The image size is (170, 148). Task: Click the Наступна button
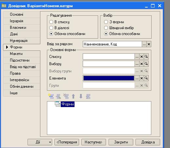(x=94, y=142)
